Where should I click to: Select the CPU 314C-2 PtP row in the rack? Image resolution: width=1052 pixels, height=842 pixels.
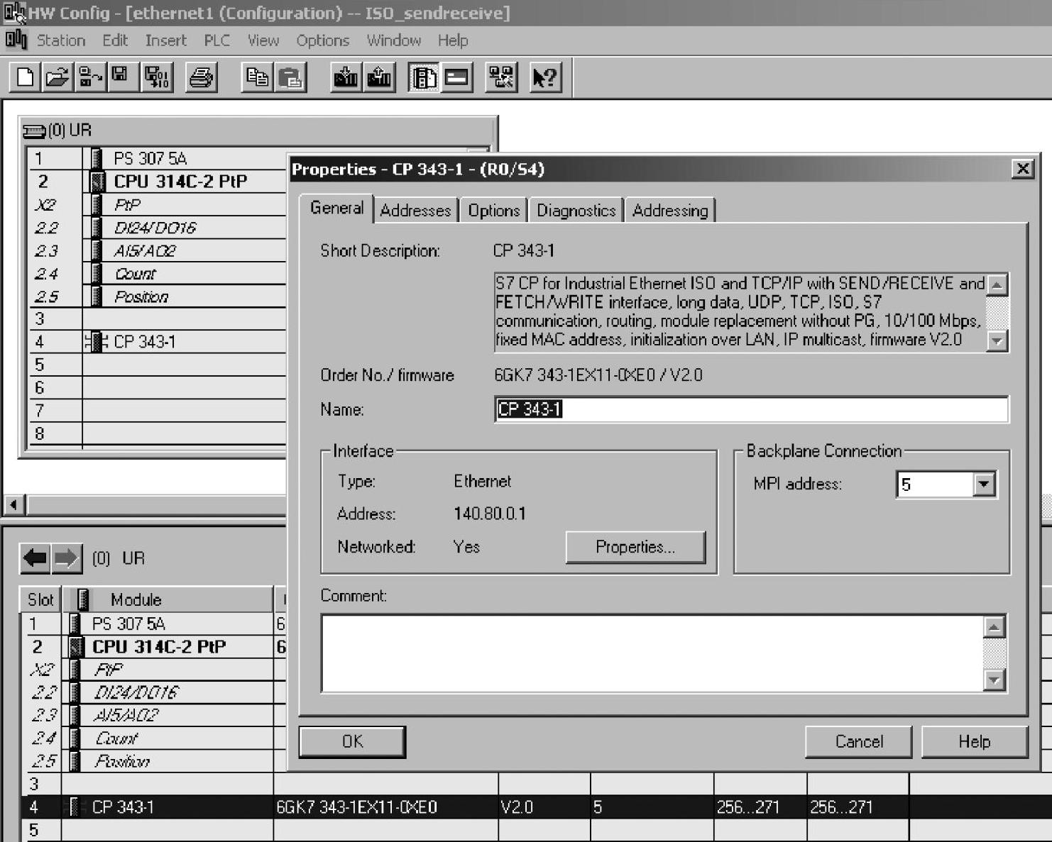[157, 182]
